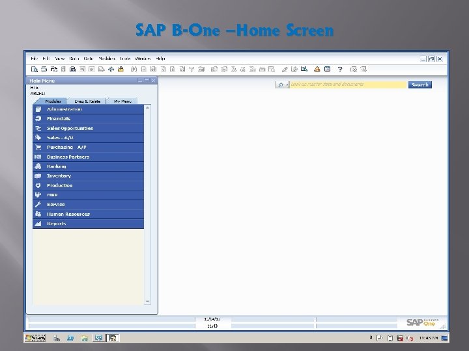
Task: Expand the Purchasing - A/P module
Action: (88, 148)
